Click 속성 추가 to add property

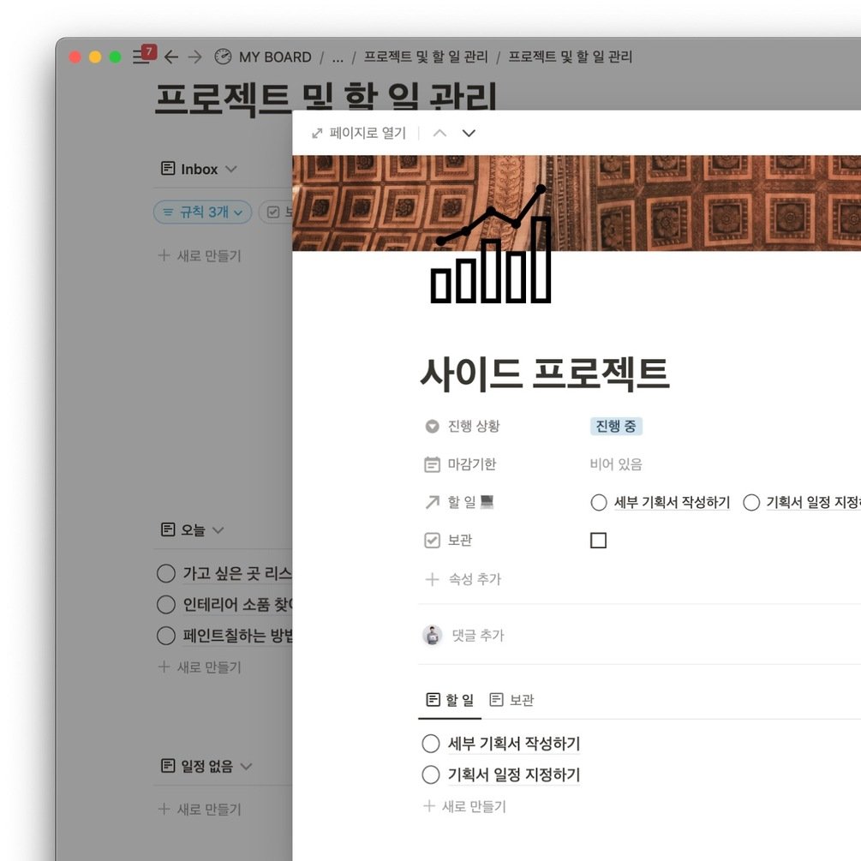(463, 579)
